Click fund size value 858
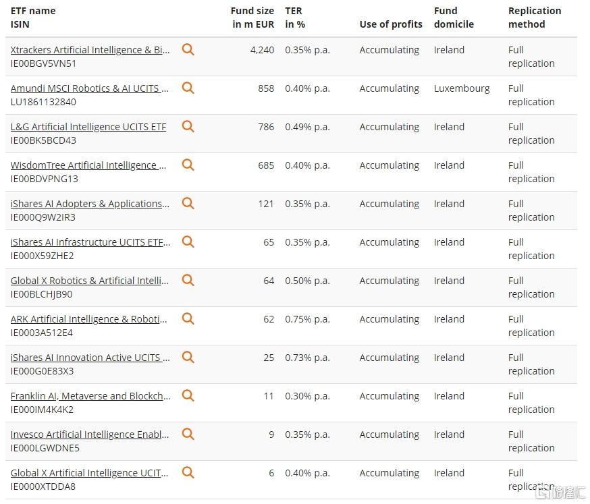The image size is (590, 504). 266,88
